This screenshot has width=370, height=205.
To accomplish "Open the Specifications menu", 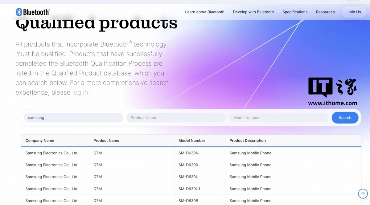I will pos(295,12).
